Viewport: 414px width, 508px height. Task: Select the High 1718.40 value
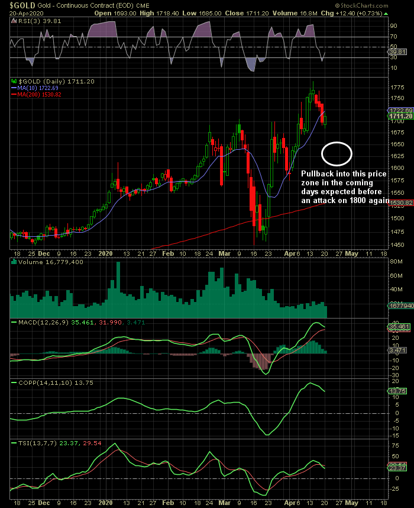tap(159, 13)
